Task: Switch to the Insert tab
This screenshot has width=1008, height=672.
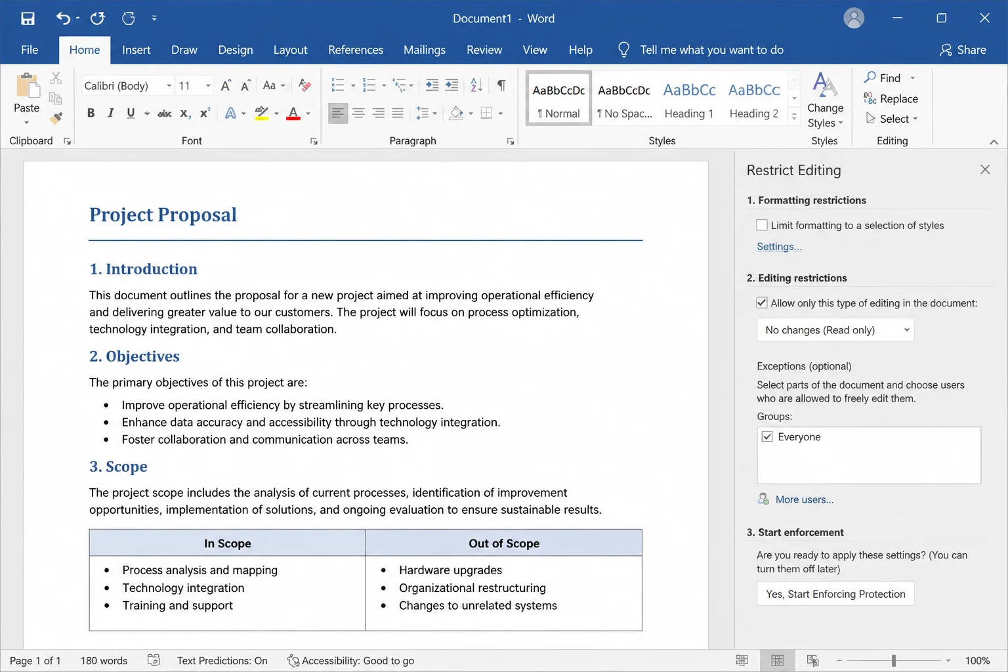Action: (x=136, y=50)
